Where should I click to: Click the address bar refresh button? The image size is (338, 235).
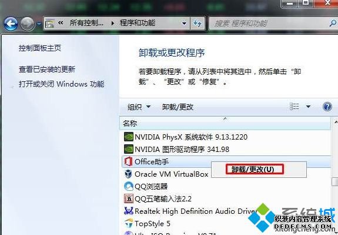[x=198, y=24]
